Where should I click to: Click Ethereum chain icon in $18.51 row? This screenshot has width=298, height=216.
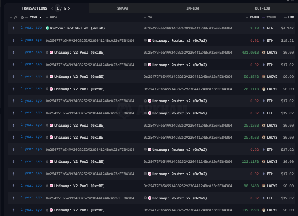point(14,40)
